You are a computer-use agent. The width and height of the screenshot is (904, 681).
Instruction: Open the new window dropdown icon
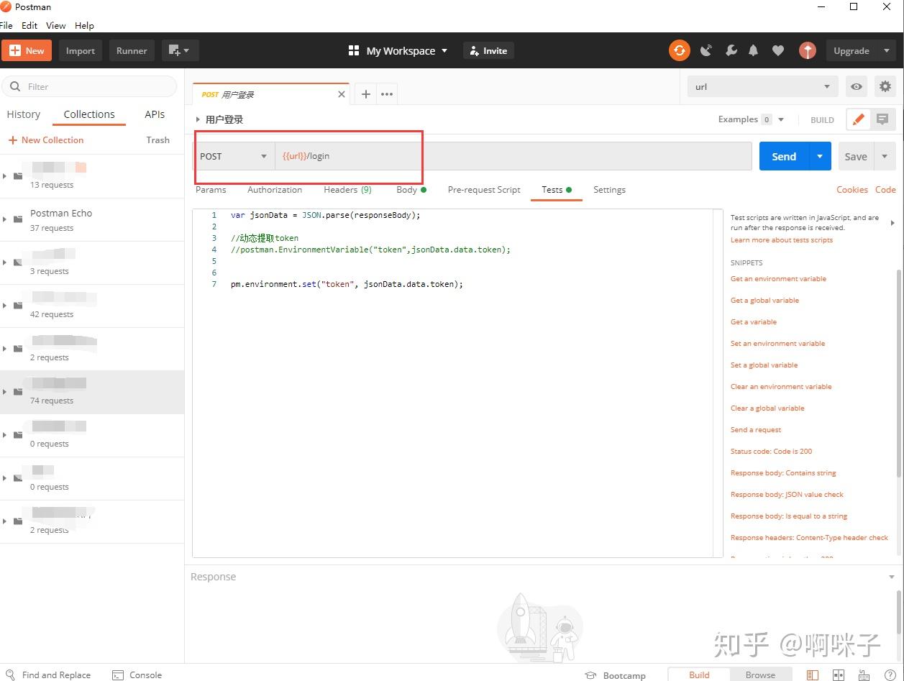(180, 50)
